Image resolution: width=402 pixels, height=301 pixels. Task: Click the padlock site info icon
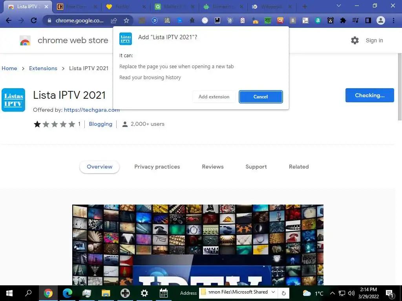[49, 20]
